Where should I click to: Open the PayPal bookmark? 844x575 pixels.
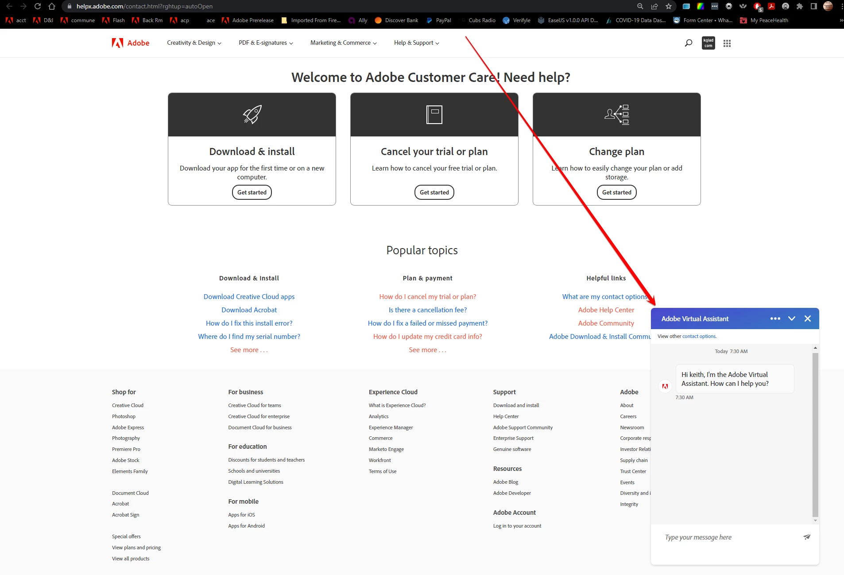[438, 20]
